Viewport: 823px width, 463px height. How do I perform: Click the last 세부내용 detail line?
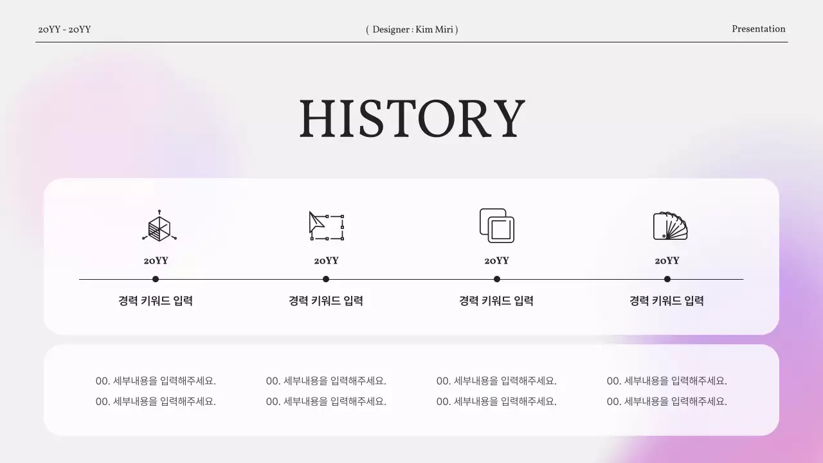[x=667, y=401]
